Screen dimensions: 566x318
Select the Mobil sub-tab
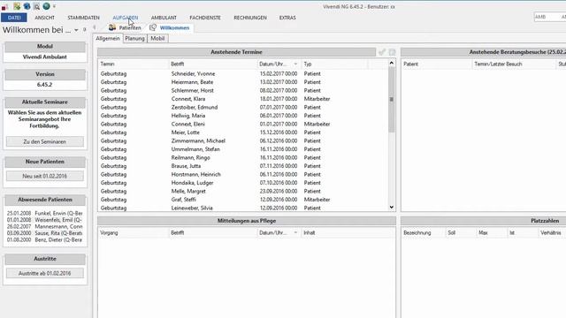pos(157,38)
